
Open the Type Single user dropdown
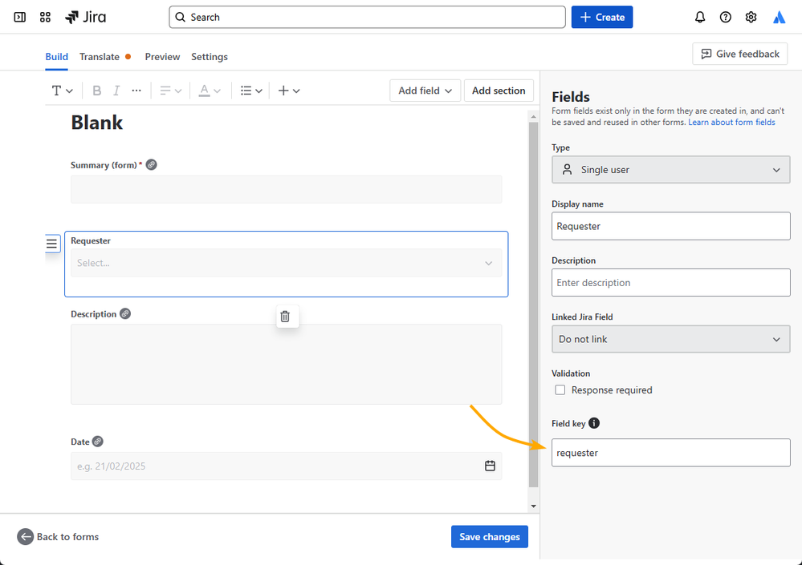click(x=670, y=170)
